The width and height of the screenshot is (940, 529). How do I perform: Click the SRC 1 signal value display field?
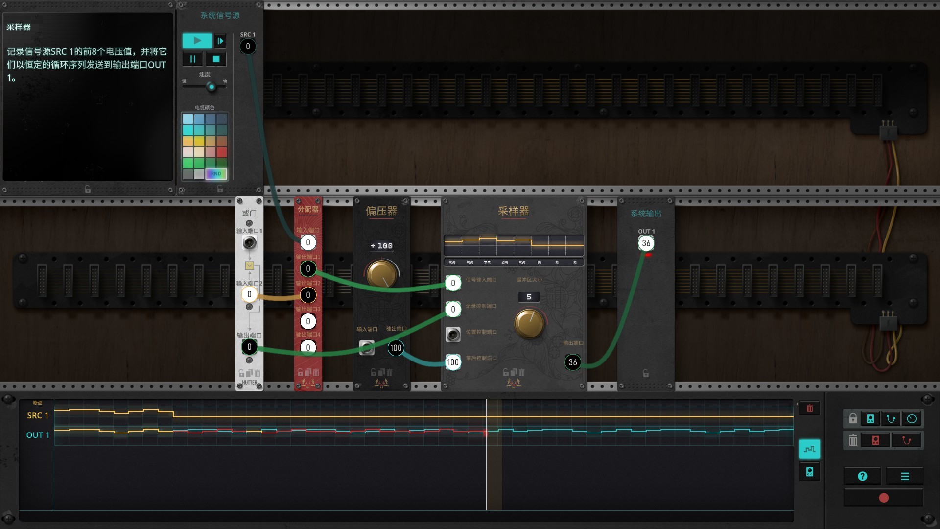[248, 47]
